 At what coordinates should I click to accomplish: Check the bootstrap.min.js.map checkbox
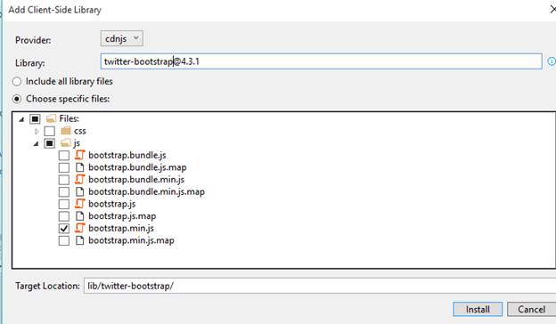coord(64,241)
